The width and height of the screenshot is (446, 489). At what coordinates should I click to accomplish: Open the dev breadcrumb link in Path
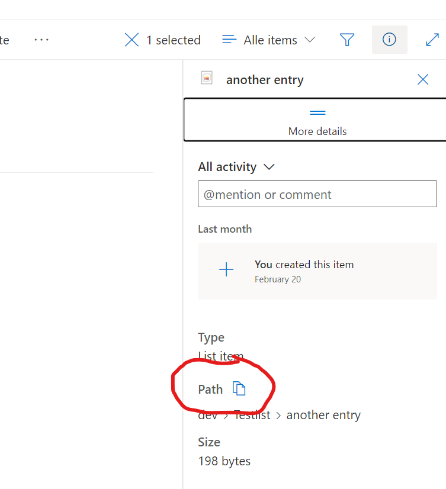[207, 415]
